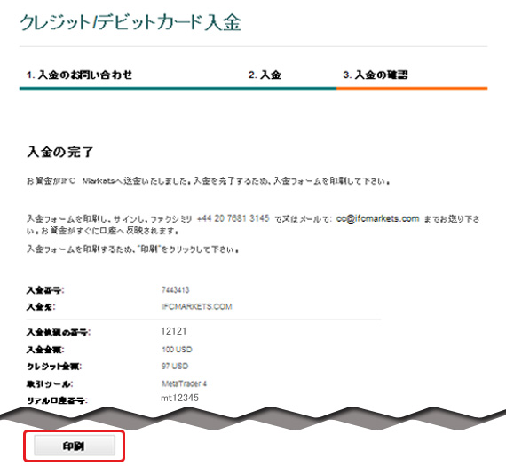Select step 3 入金の確認 tab
This screenshot has width=506, height=466.
[x=376, y=75]
